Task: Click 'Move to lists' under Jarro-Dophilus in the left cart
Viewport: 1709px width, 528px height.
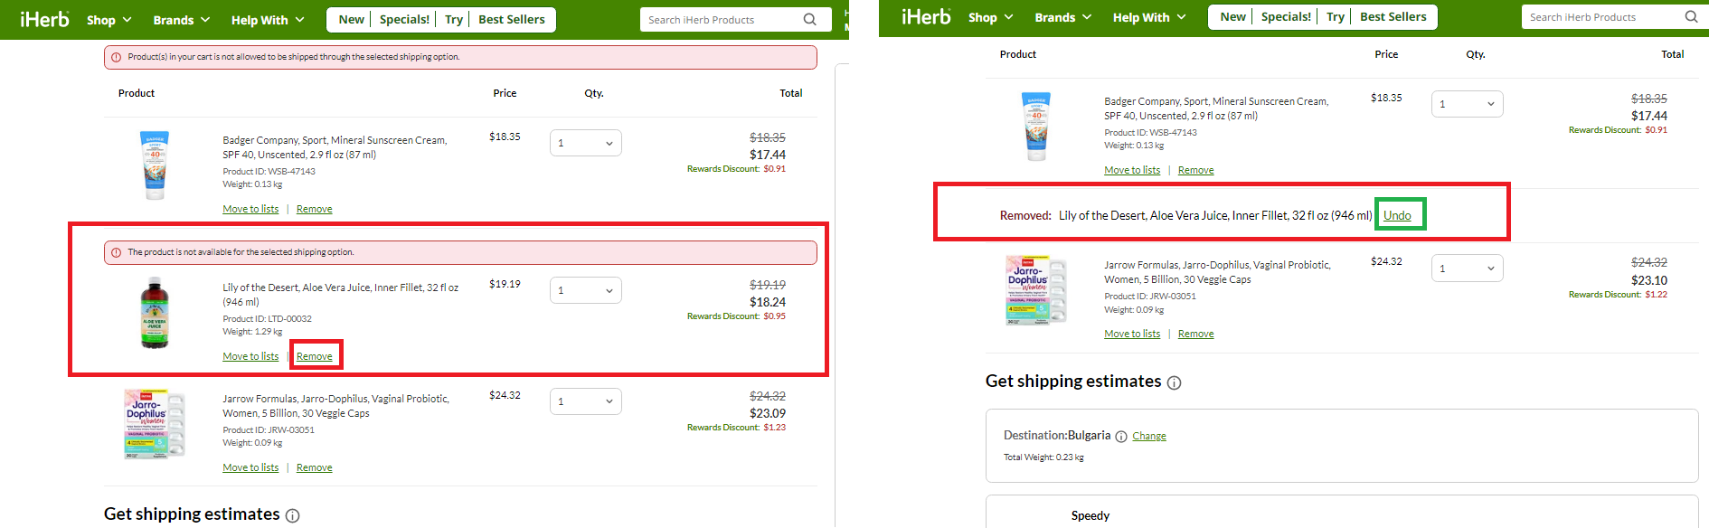Action: pos(250,467)
